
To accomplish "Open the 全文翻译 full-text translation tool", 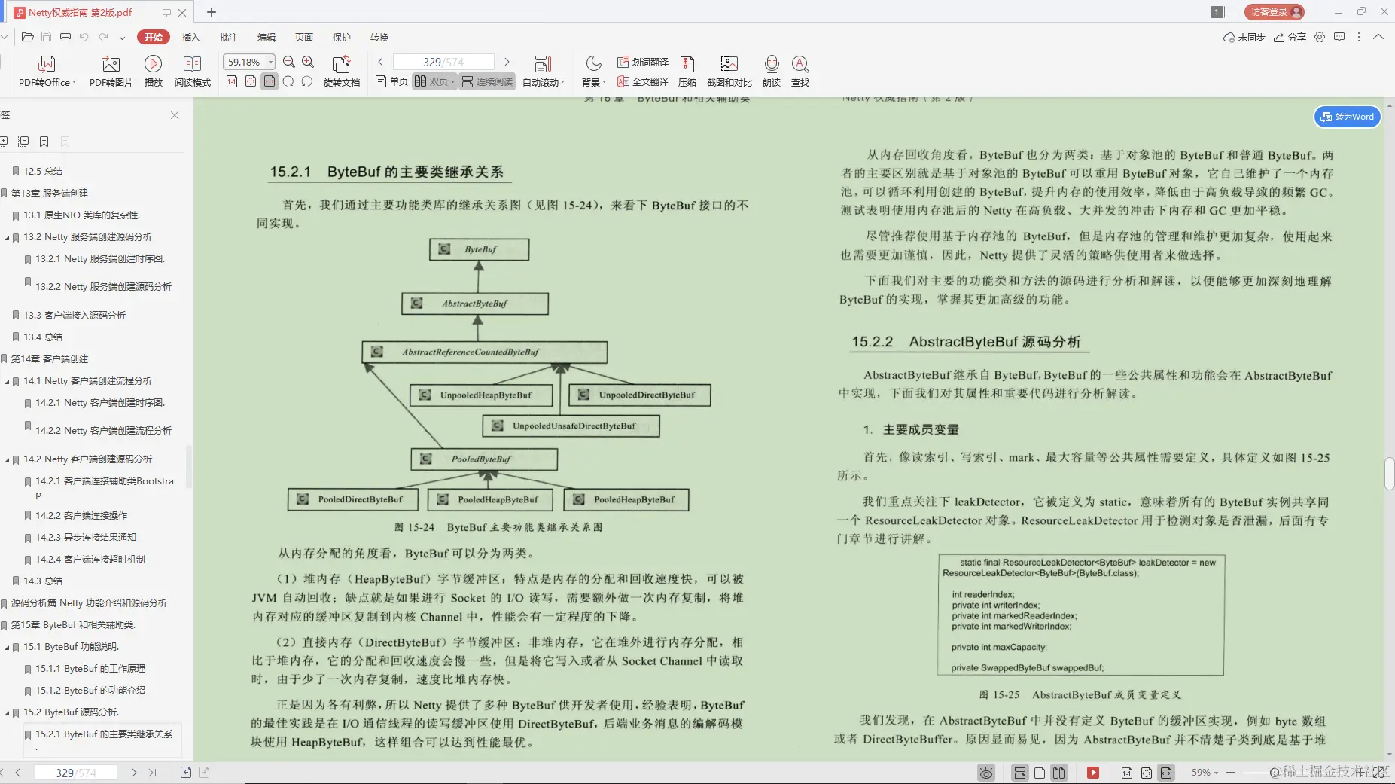I will coord(644,81).
